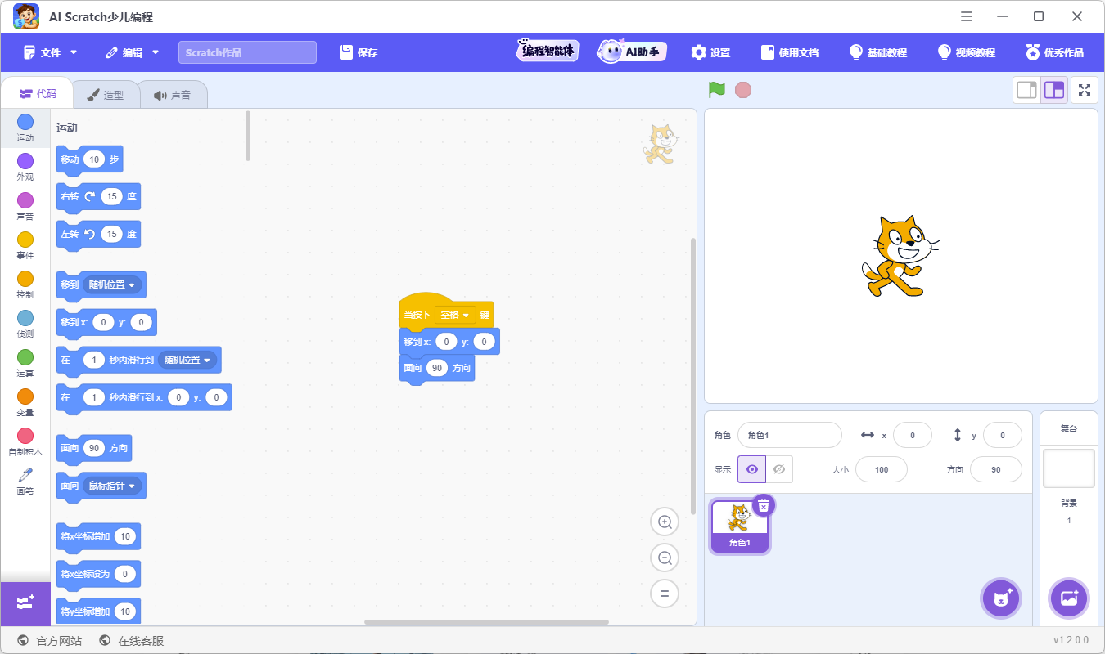Switch to the 声音 sounds tab

pyautogui.click(x=172, y=95)
